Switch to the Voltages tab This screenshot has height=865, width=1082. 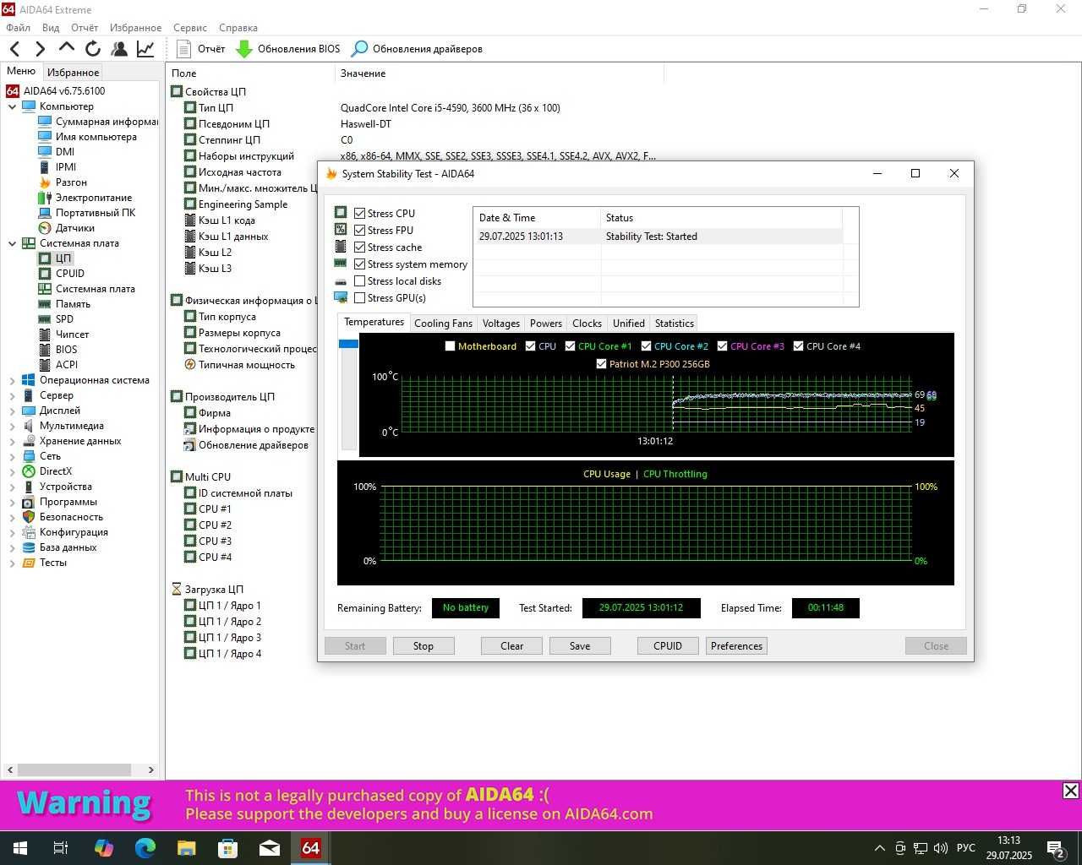click(501, 324)
